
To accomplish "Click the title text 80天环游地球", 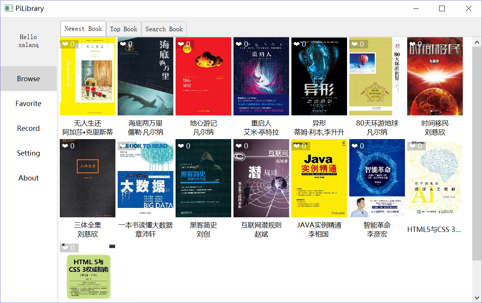I will click(x=377, y=123).
